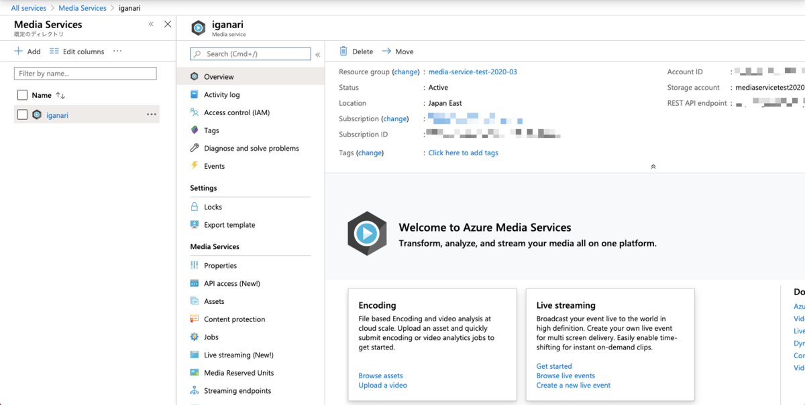
Task: Click the Delete trash can icon
Action: tap(343, 52)
